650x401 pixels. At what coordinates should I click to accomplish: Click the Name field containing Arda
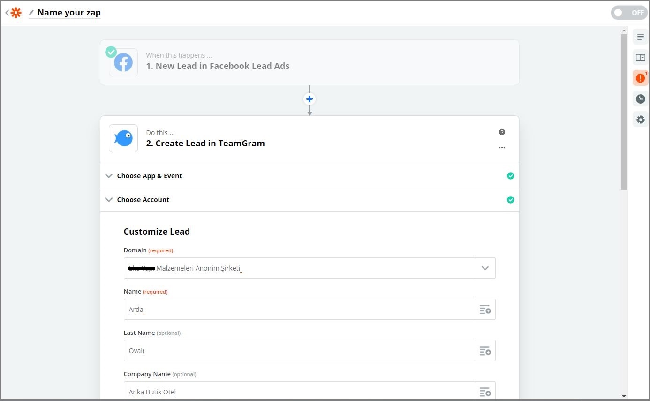299,310
